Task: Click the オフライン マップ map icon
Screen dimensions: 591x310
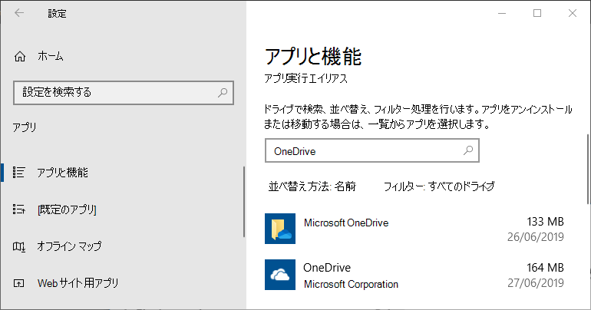Action: (x=19, y=247)
